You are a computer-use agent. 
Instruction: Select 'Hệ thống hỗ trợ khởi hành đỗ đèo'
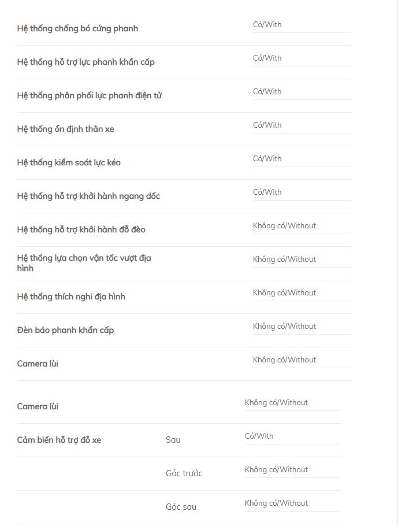click(x=81, y=230)
